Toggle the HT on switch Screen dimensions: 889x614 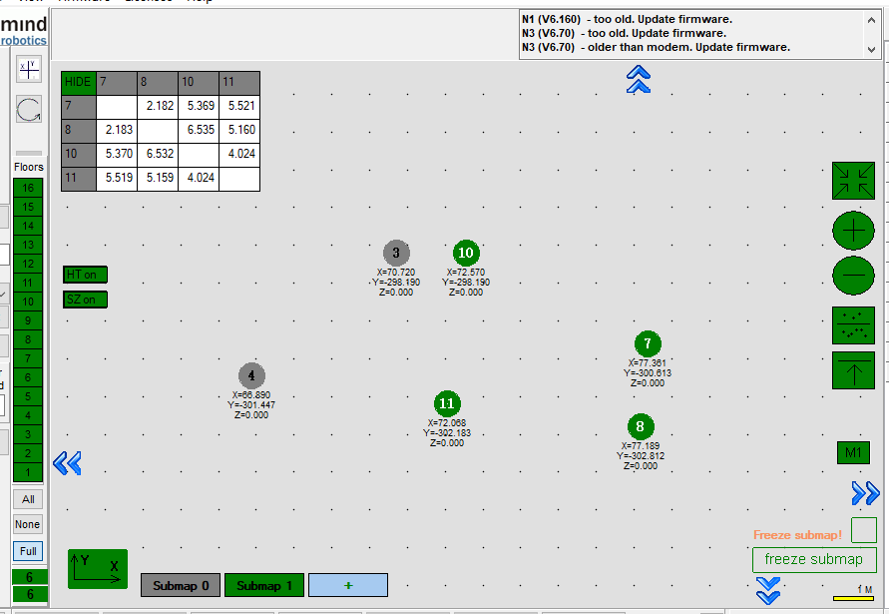(x=85, y=275)
